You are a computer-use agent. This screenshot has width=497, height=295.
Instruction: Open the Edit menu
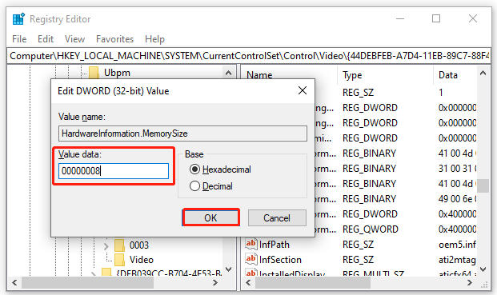click(x=46, y=39)
